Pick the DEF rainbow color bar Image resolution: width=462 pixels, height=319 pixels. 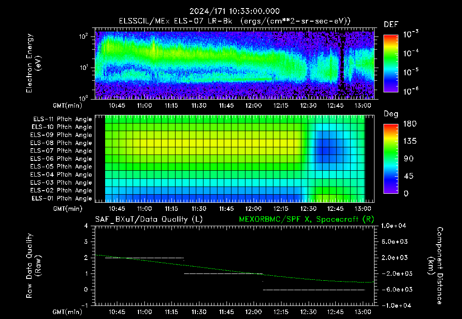pyautogui.click(x=391, y=63)
